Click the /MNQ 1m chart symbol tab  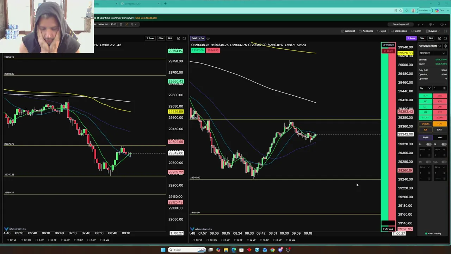click(x=198, y=38)
